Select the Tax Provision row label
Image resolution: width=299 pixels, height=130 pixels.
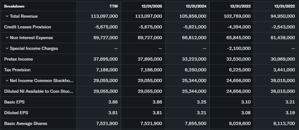click(17, 70)
